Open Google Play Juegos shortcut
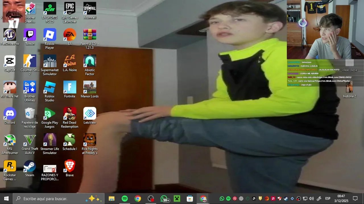 pos(49,118)
